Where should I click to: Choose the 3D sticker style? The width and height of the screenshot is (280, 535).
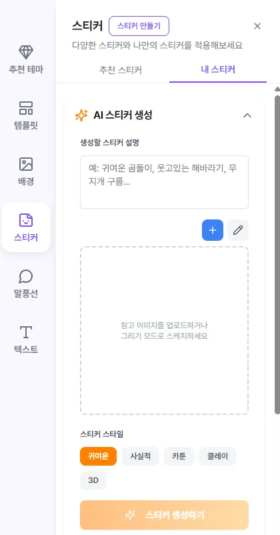pyautogui.click(x=93, y=480)
